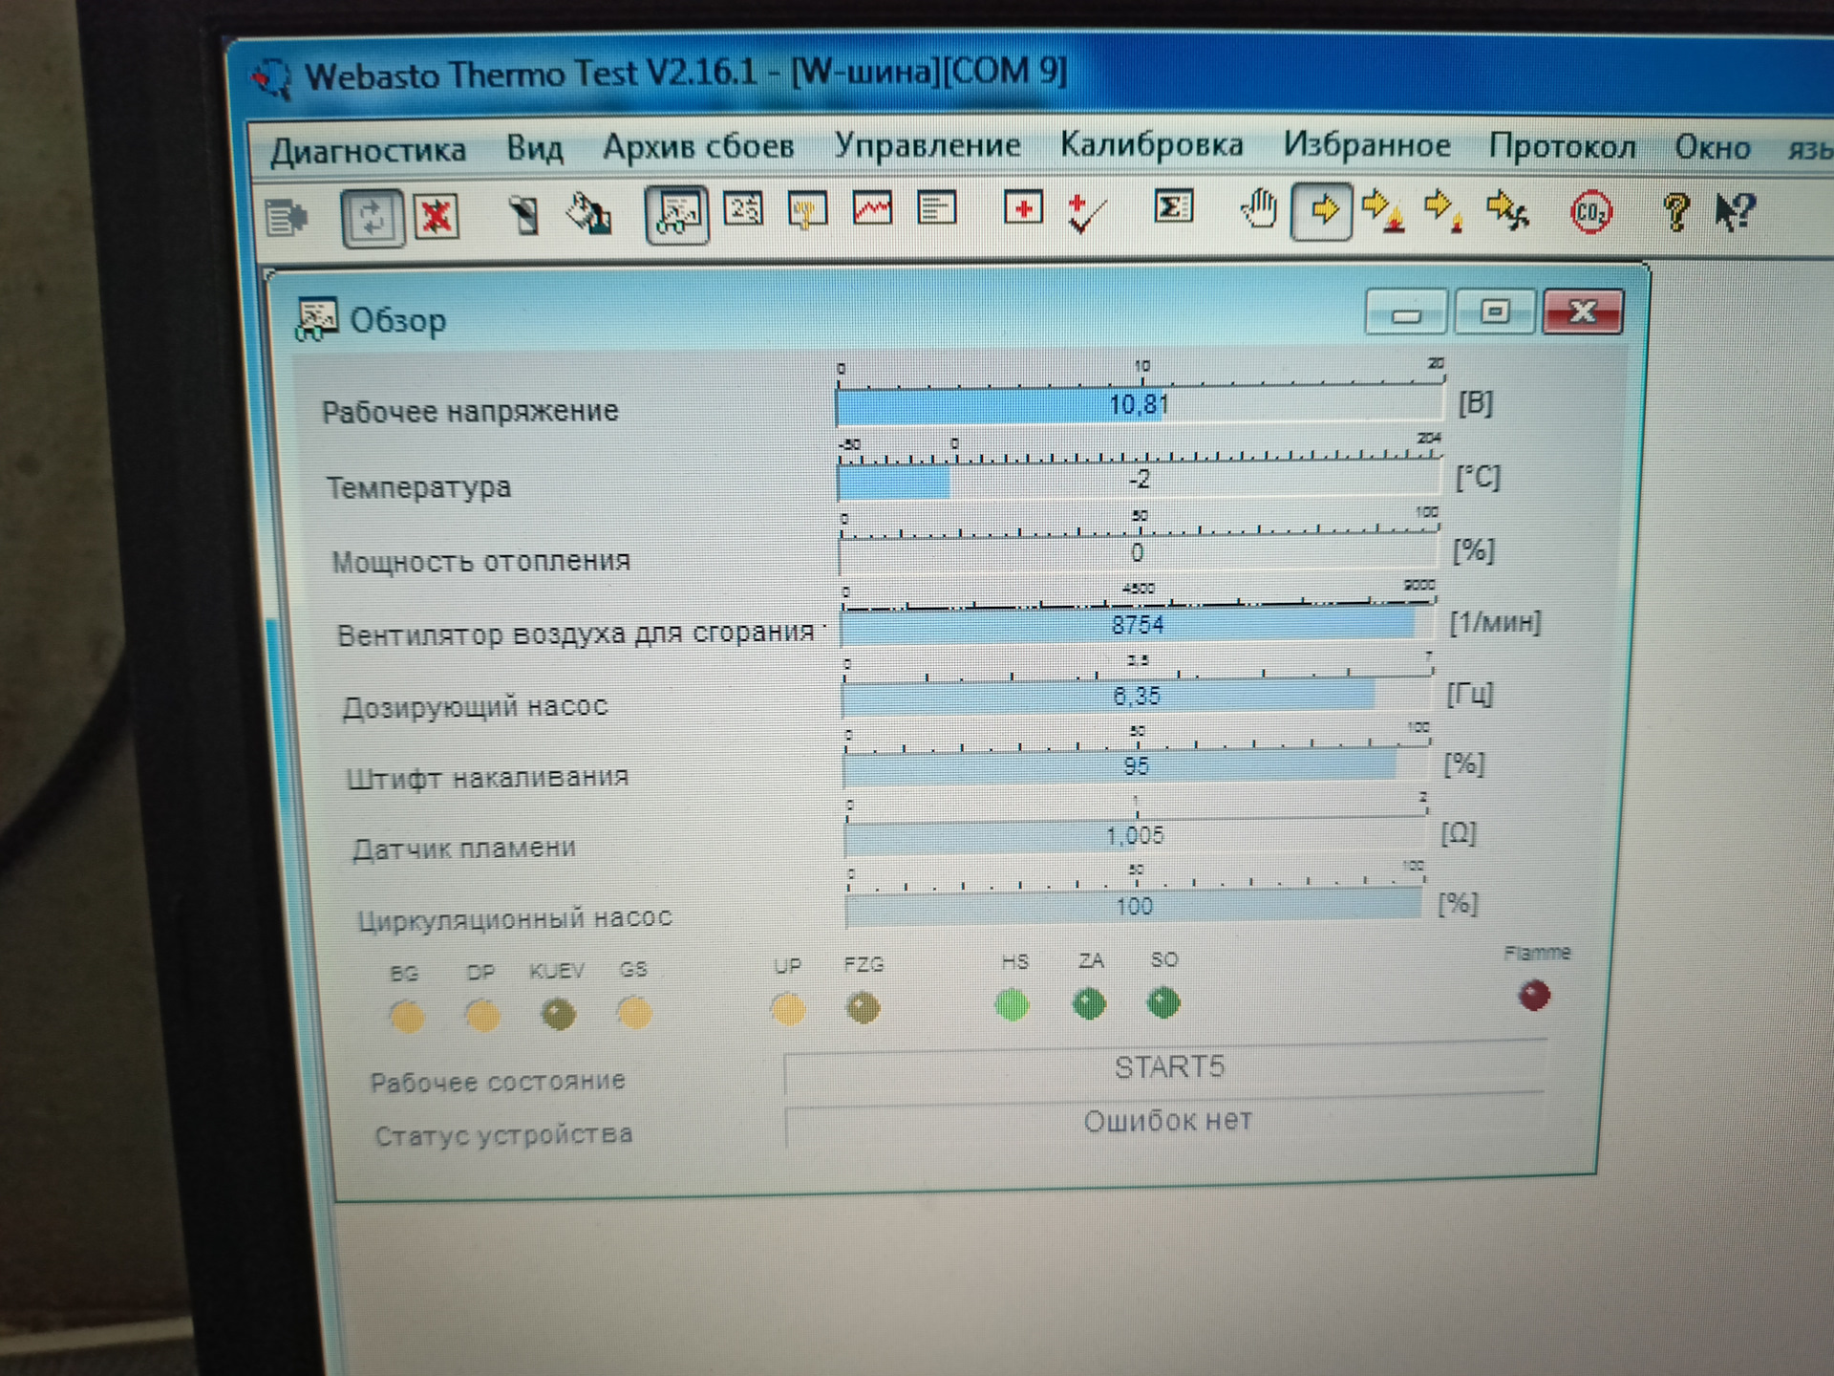1834x1376 pixels.
Task: Open the text list view icon
Action: tap(936, 207)
